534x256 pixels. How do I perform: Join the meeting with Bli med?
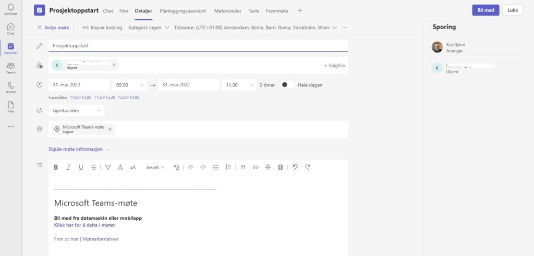[486, 10]
